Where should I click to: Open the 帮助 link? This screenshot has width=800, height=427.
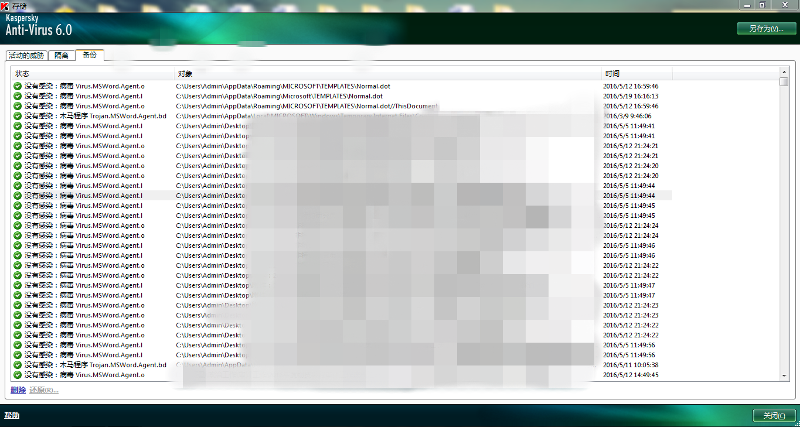(x=12, y=415)
